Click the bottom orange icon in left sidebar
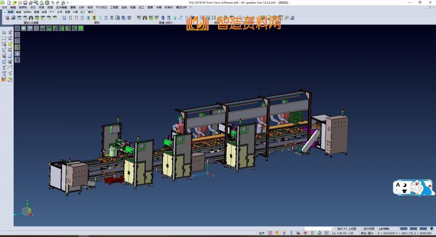Screen dimensions: 436x237 (4, 79)
